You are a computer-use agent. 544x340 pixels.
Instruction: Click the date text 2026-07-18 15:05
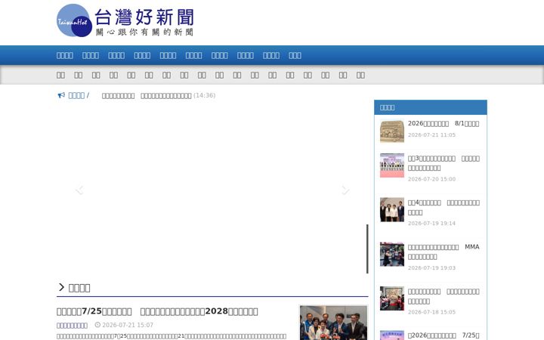click(x=431, y=312)
